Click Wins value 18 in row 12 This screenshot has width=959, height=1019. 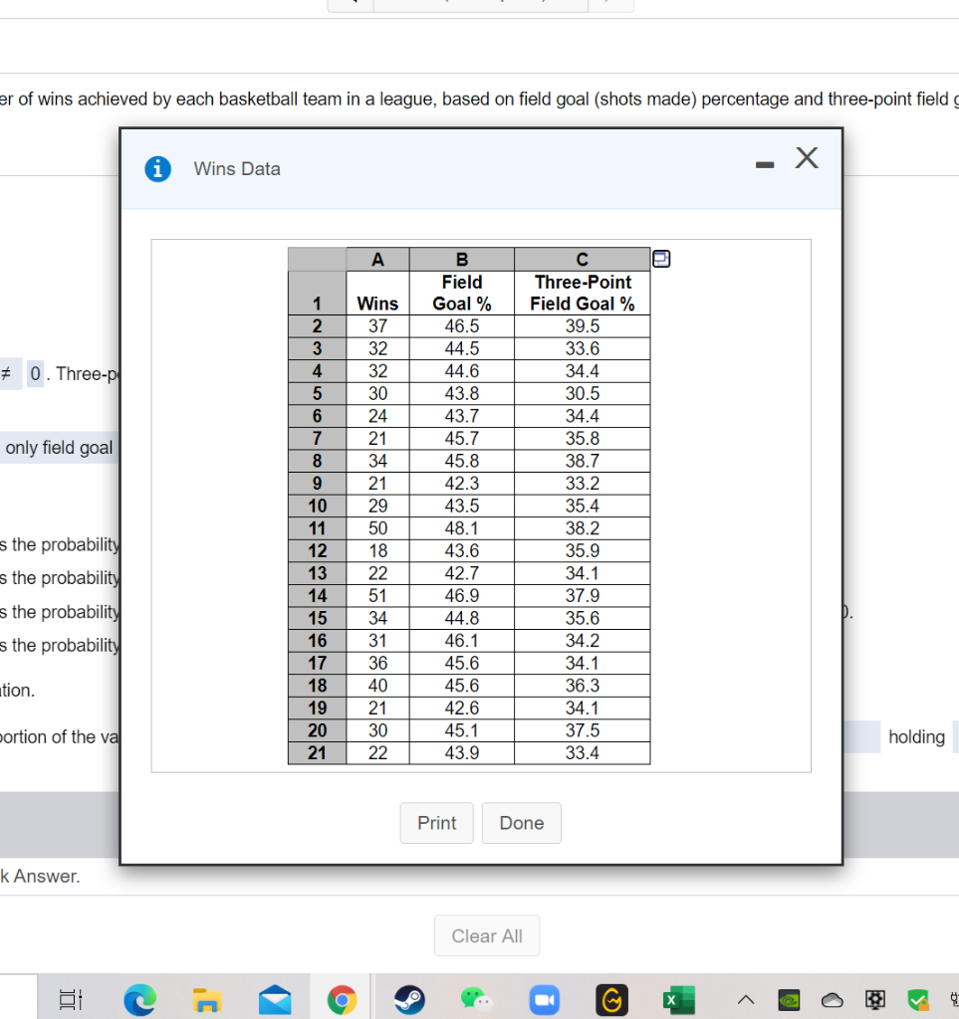377,551
